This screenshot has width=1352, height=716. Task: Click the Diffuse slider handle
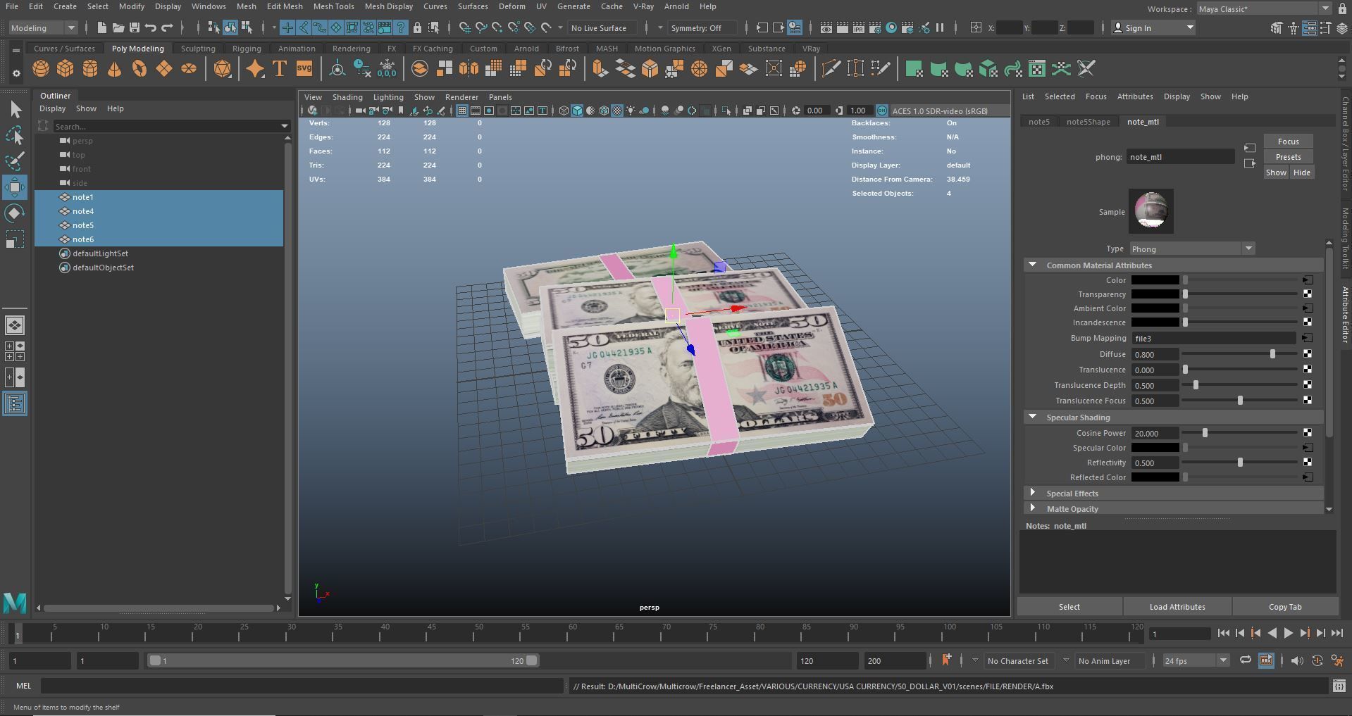tap(1272, 354)
